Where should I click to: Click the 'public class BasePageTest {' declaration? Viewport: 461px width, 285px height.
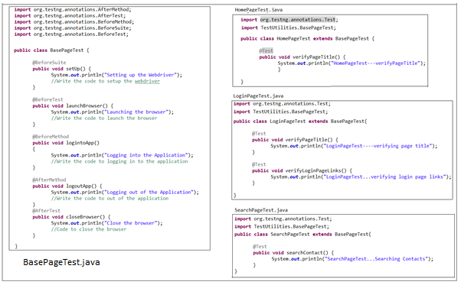click(51, 50)
